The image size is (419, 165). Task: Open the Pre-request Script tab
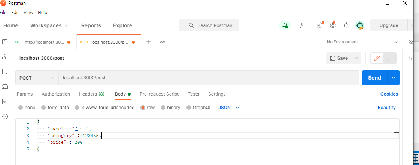[x=159, y=94]
